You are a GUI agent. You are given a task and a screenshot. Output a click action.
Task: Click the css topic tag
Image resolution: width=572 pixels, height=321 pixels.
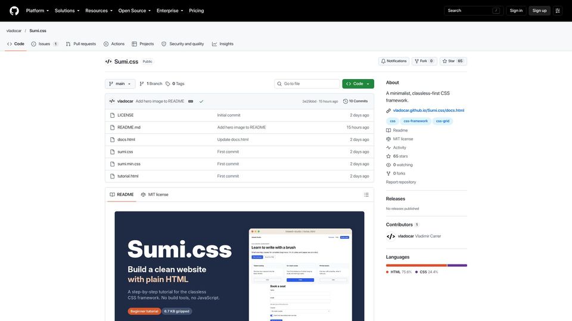(393, 121)
